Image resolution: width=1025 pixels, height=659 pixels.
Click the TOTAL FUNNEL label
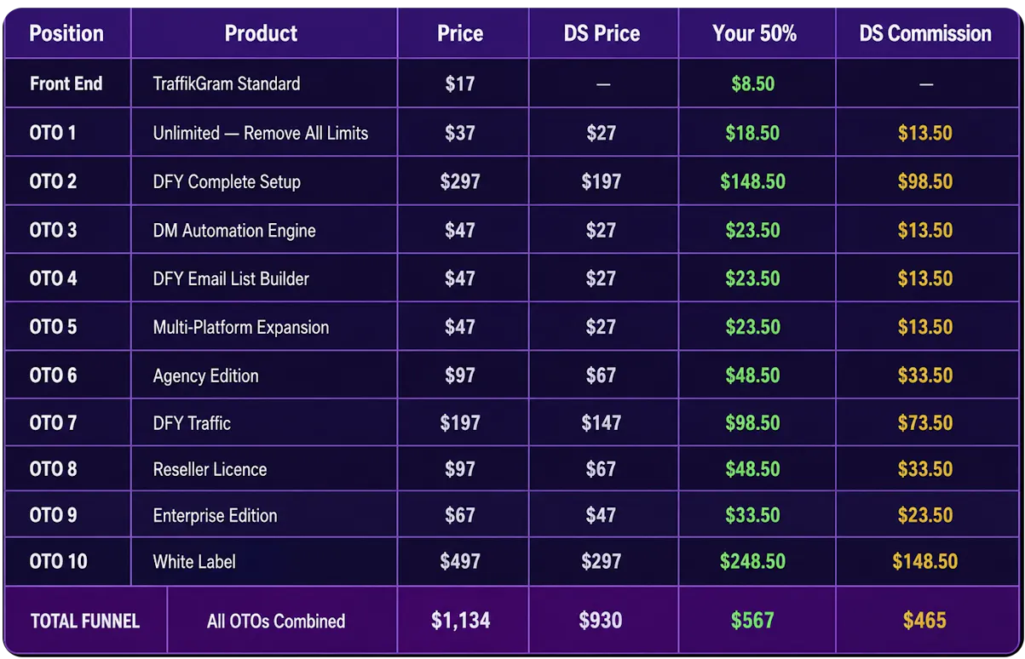[x=85, y=621]
